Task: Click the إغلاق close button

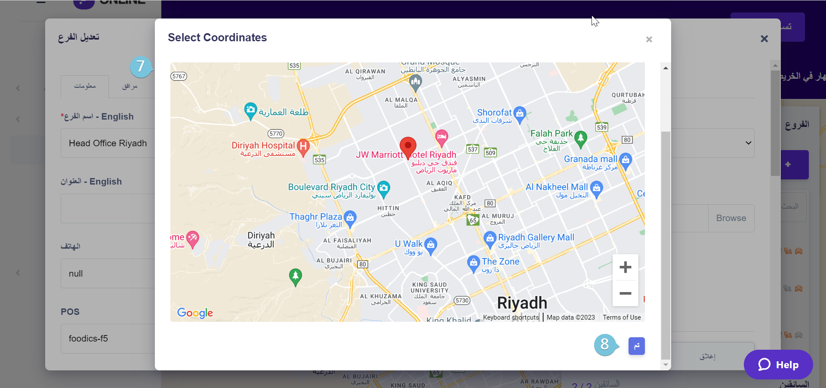Action: click(707, 356)
